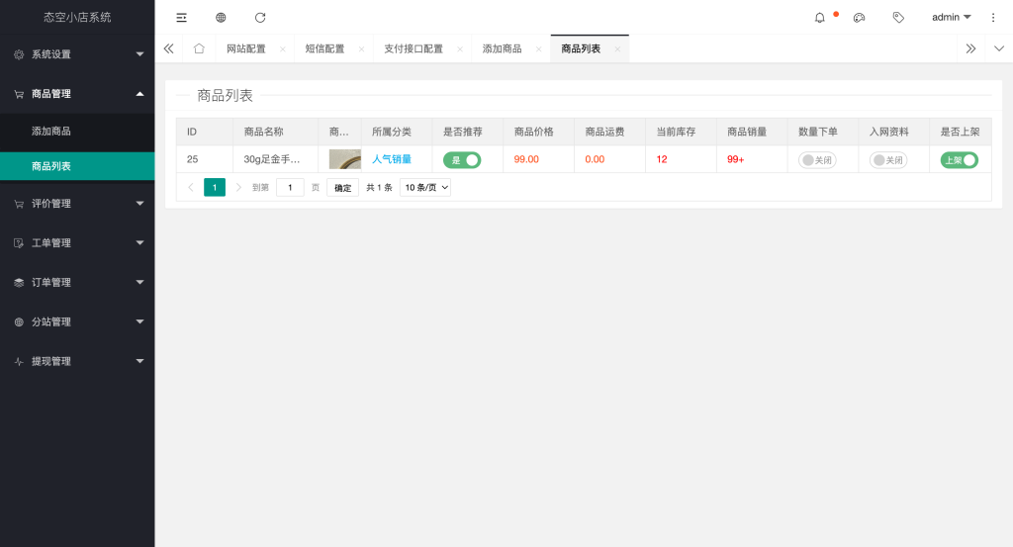Open the 人气销量 category link
This screenshot has width=1013, height=547.
[x=392, y=159]
